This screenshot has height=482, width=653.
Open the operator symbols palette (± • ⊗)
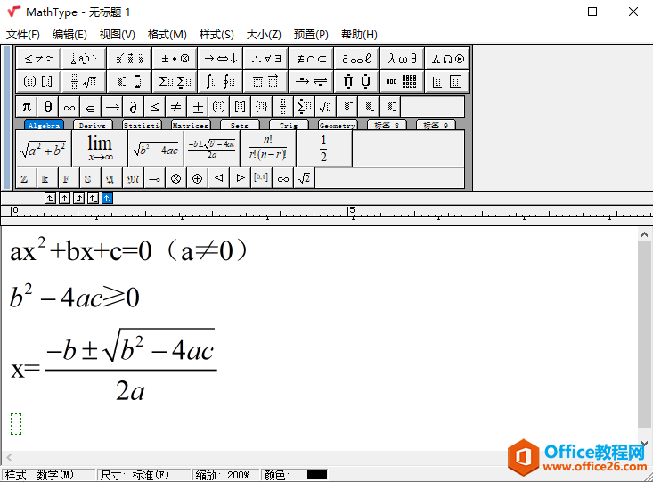pos(175,59)
